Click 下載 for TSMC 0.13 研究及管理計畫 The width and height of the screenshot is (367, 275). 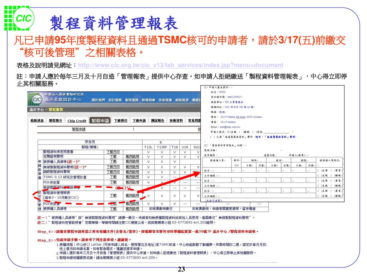113,177
